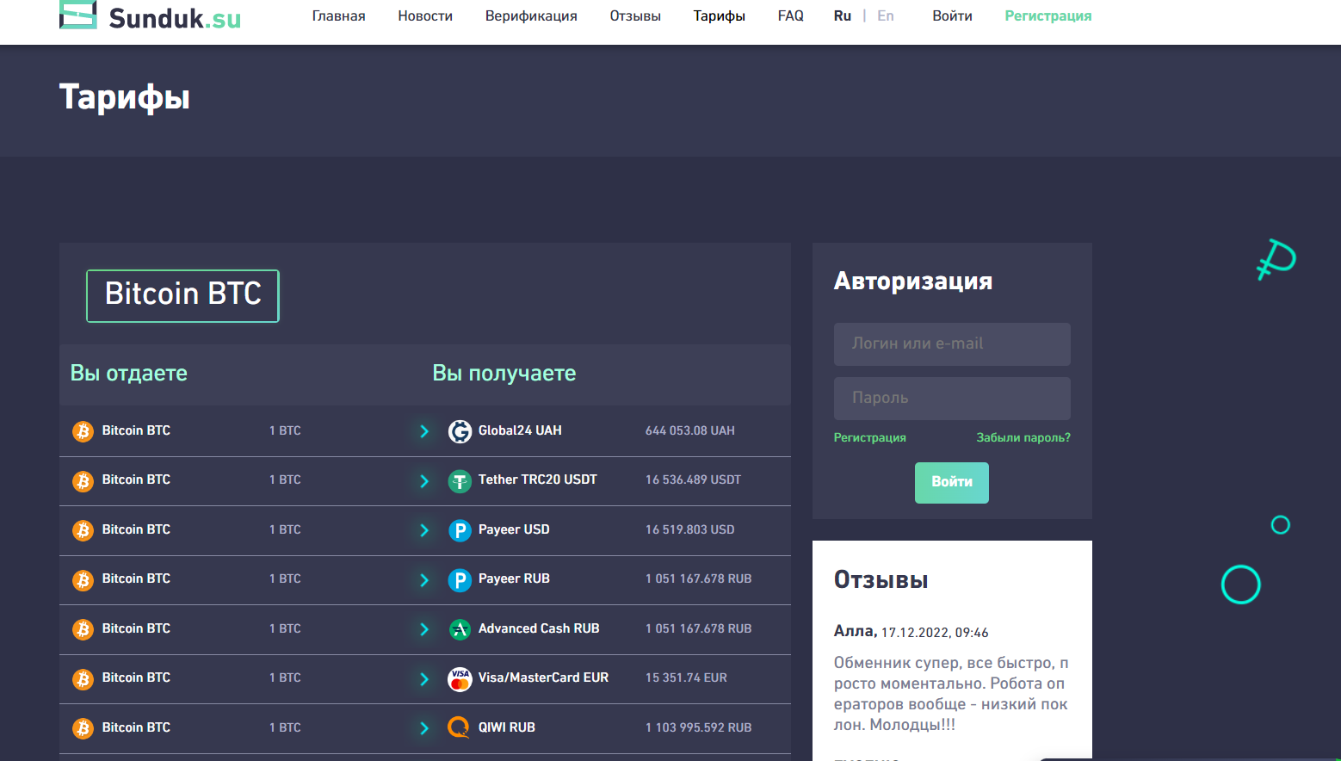Click Регистрация link under password field

tap(869, 437)
